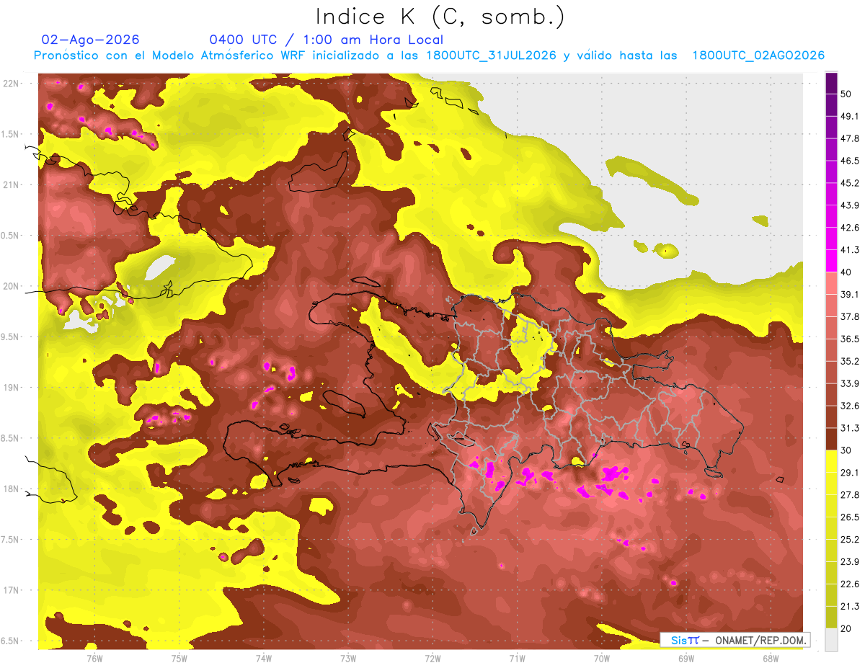The image size is (865, 668).
Task: Click the dark purple colorbar segment above 50
Action: (831, 84)
